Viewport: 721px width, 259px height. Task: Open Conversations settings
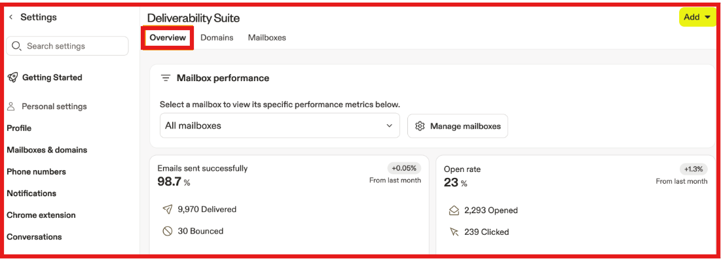point(34,237)
